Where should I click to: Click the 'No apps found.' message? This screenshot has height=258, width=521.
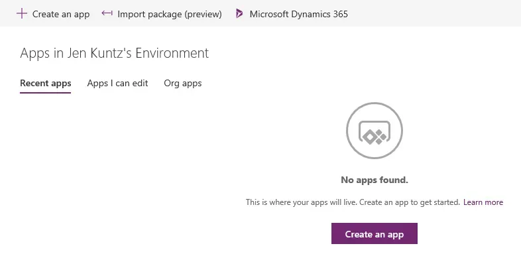pos(375,180)
